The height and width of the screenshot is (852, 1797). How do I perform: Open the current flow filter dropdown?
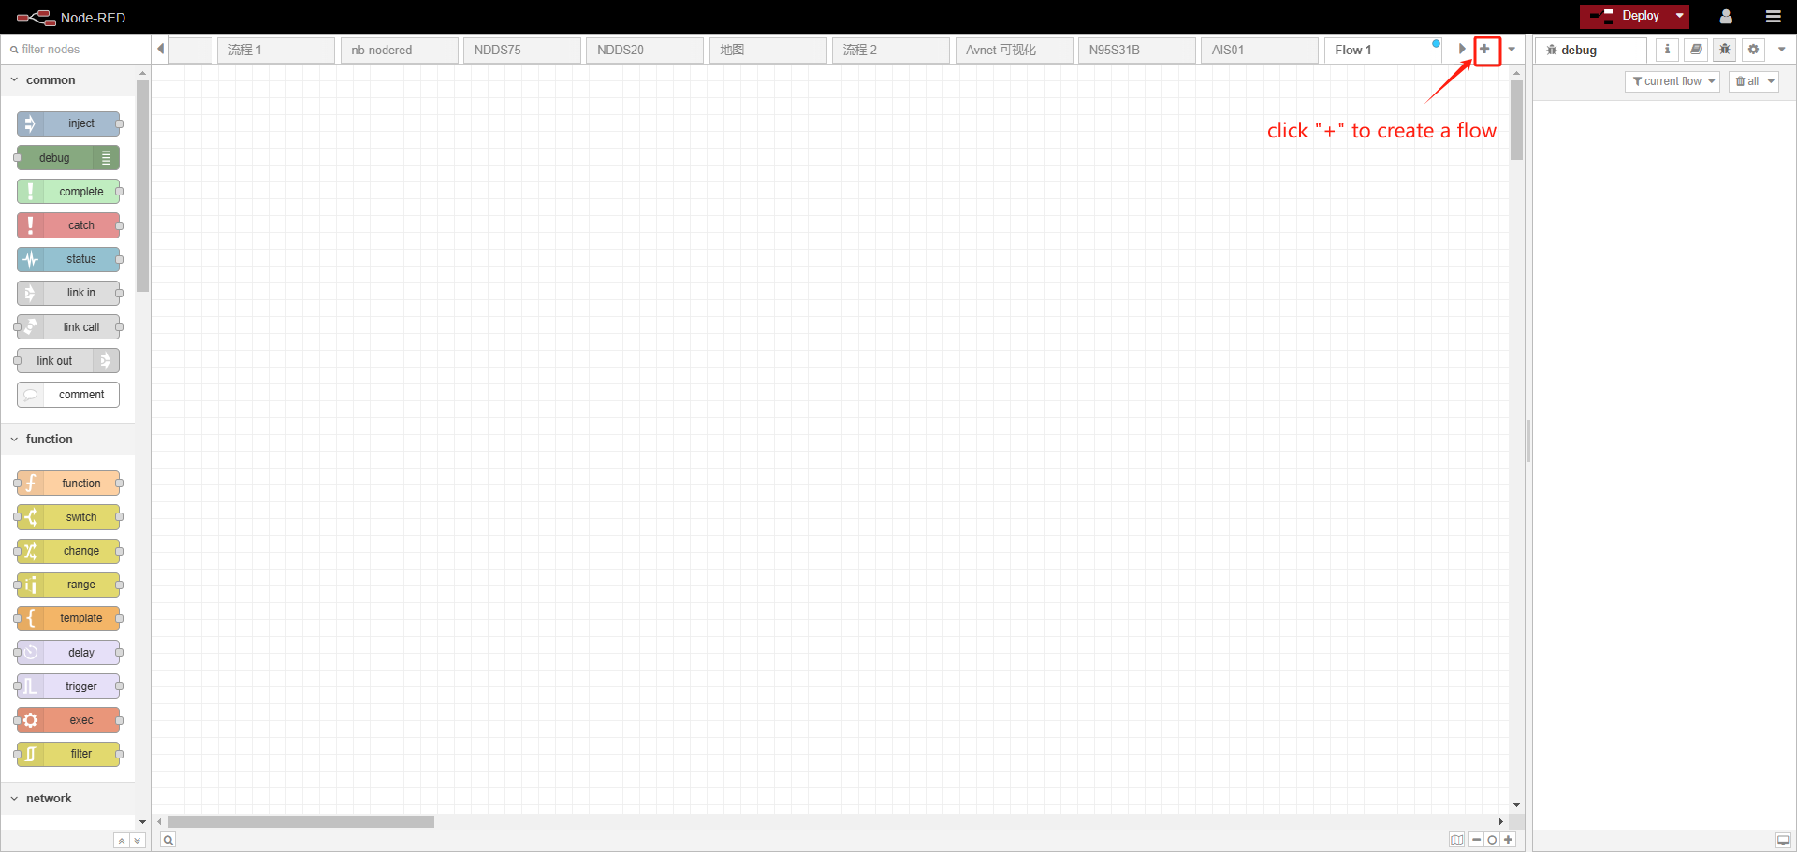(1673, 81)
